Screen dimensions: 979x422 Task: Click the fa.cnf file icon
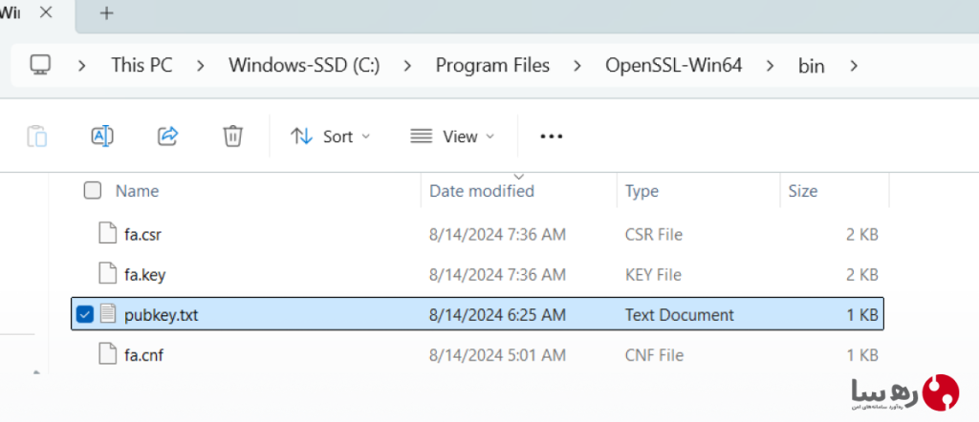pyautogui.click(x=108, y=353)
